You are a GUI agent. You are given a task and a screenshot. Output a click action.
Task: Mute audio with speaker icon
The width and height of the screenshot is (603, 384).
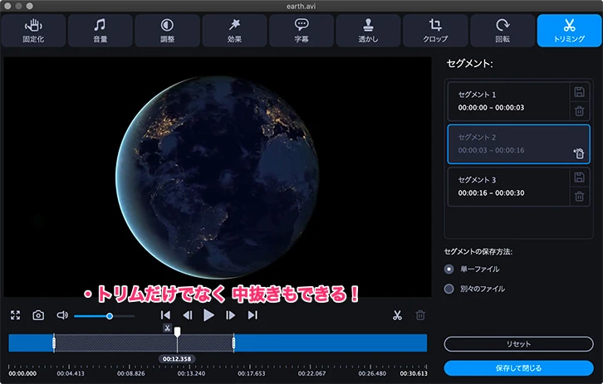(x=62, y=315)
